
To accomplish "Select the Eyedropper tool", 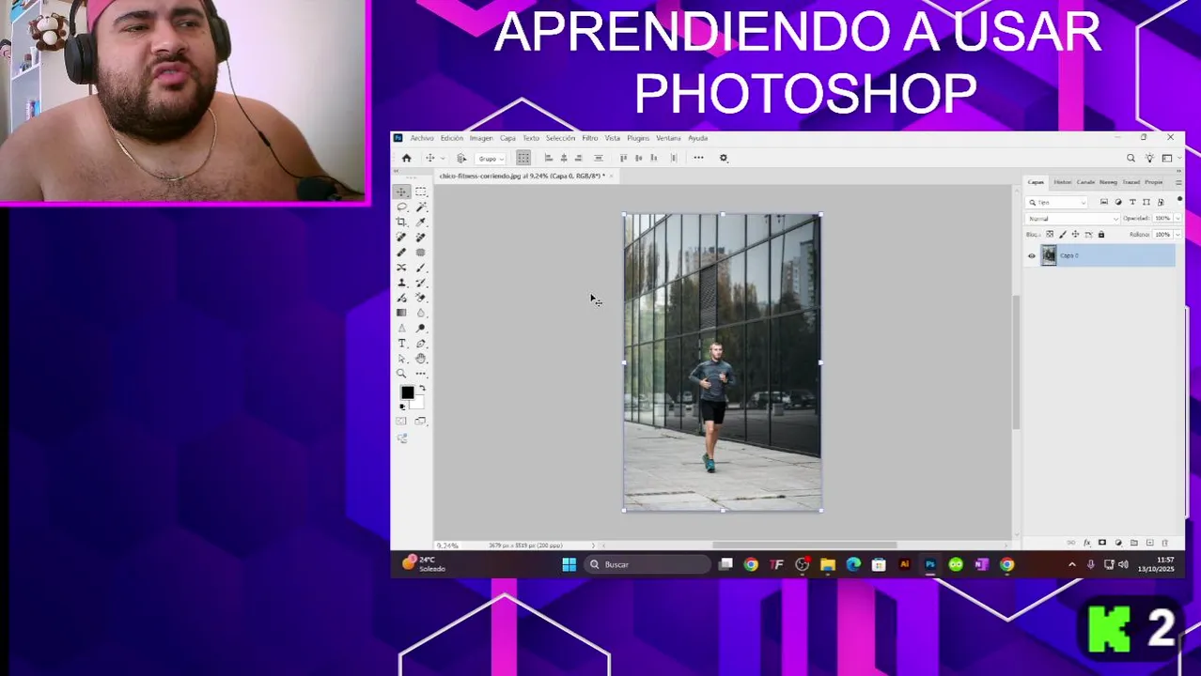I will coord(421,222).
